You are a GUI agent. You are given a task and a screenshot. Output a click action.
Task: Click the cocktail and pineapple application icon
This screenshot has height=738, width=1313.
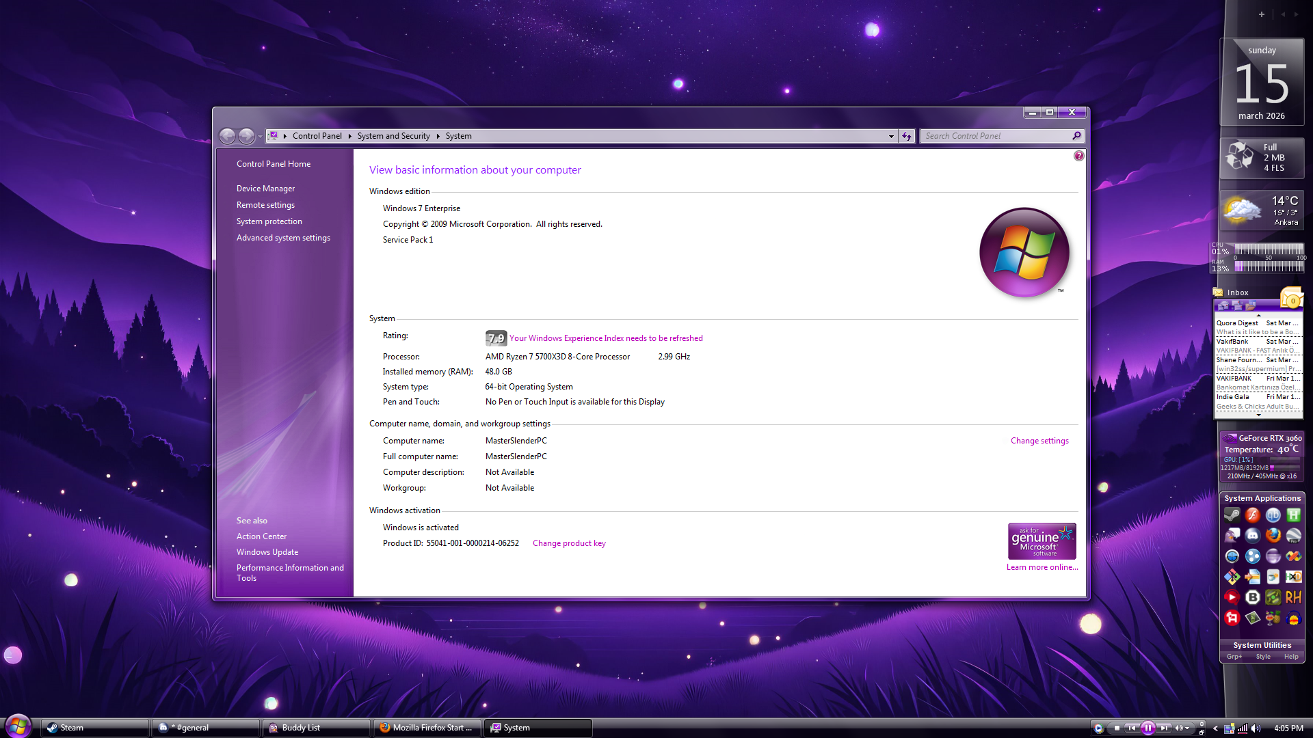click(x=1273, y=618)
